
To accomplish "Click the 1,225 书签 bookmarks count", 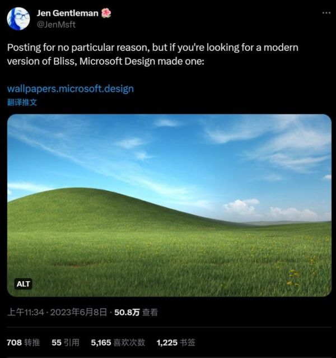I will click(x=176, y=342).
